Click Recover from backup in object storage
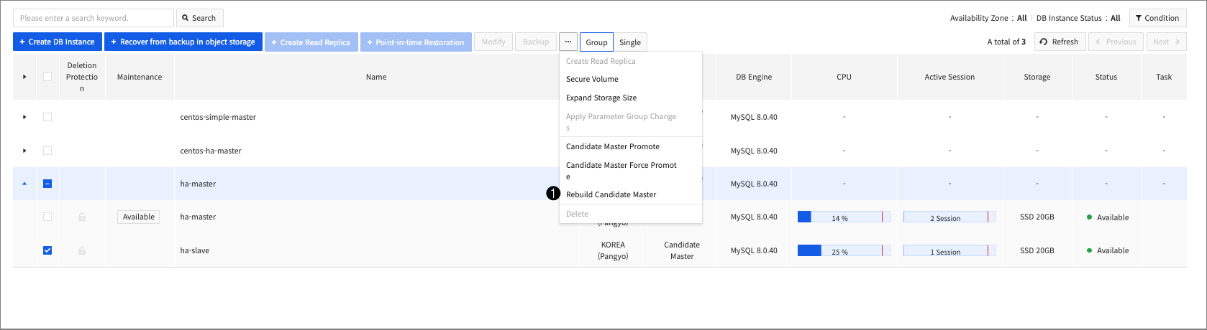Viewport: 1207px width, 330px height. point(183,42)
